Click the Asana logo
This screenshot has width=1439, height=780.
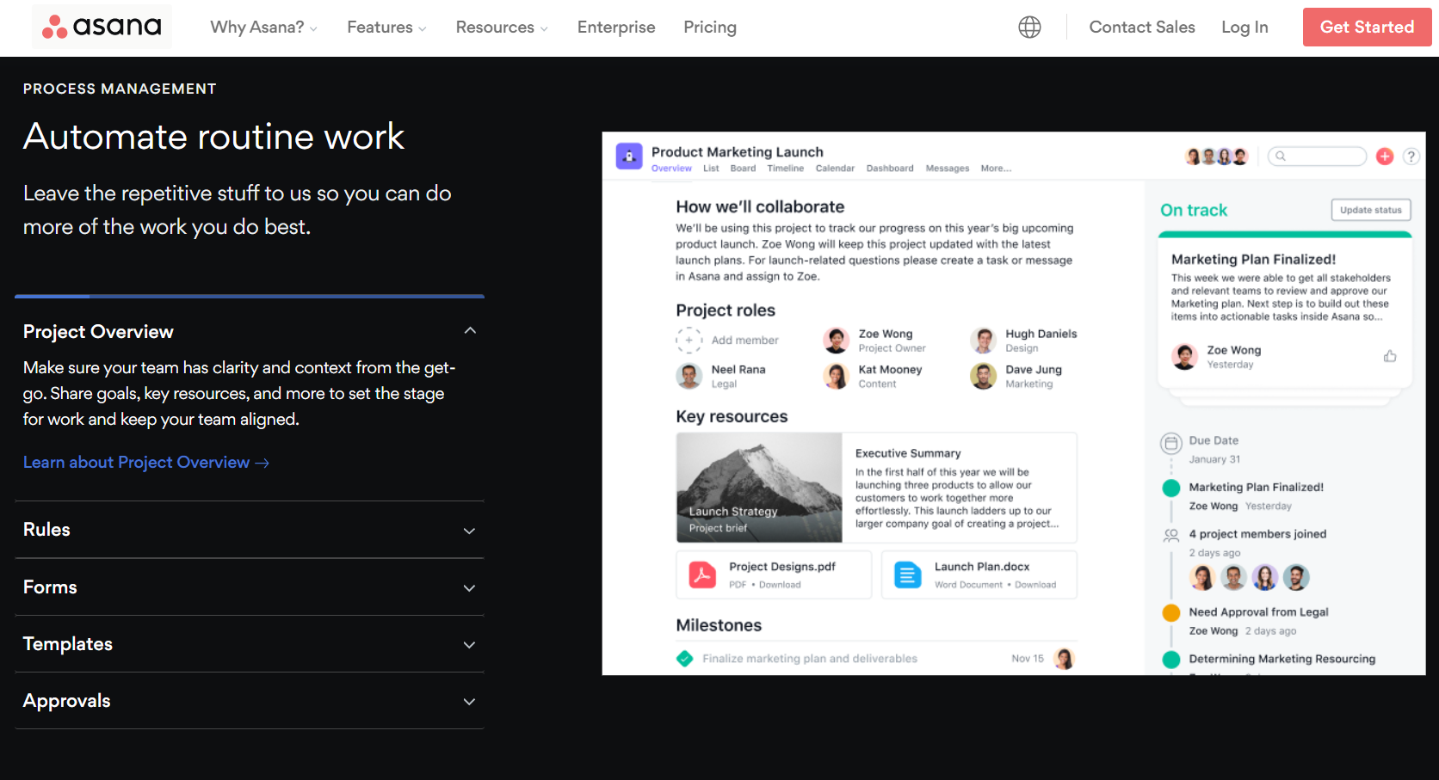coord(102,27)
